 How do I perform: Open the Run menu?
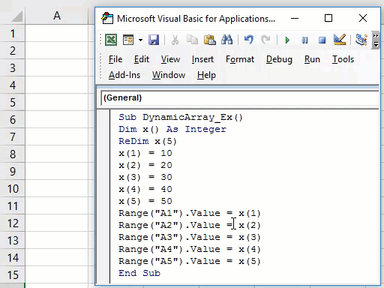312,59
